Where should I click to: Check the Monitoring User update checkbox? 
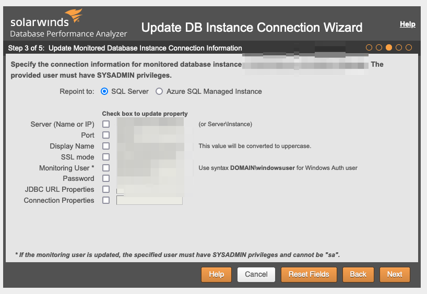click(106, 168)
